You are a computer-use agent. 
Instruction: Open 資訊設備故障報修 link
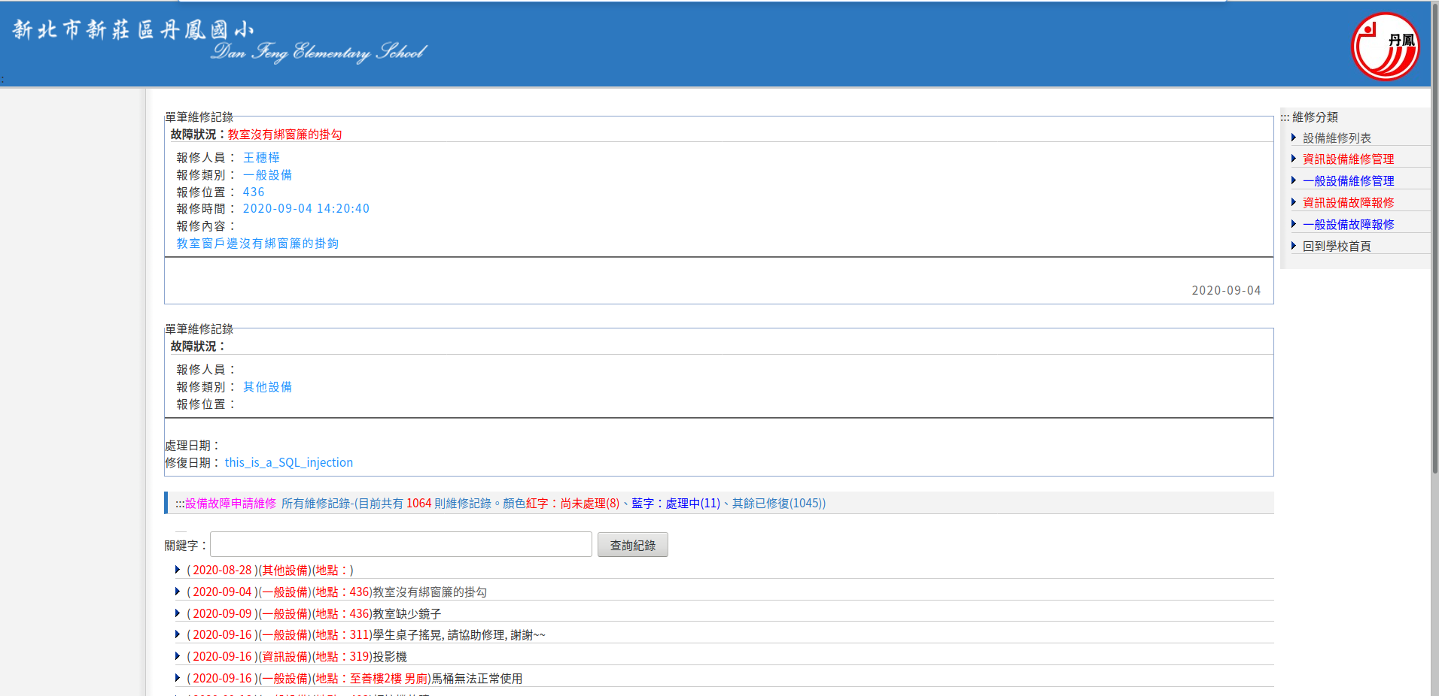(1348, 203)
